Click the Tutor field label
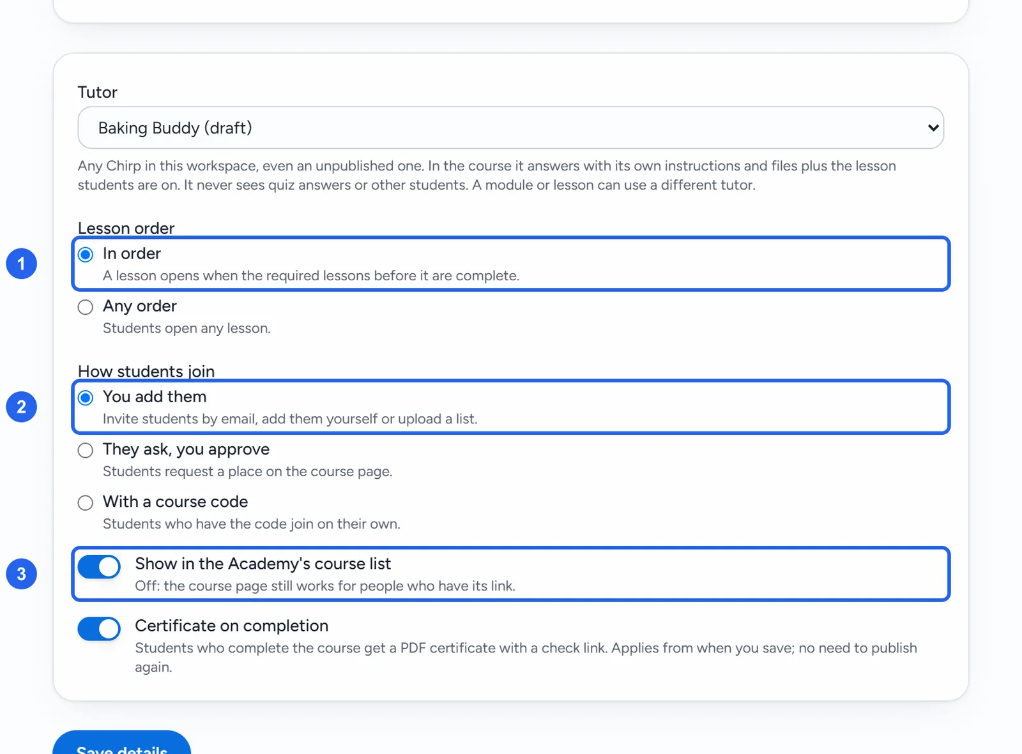The width and height of the screenshot is (1022, 754). click(x=98, y=92)
